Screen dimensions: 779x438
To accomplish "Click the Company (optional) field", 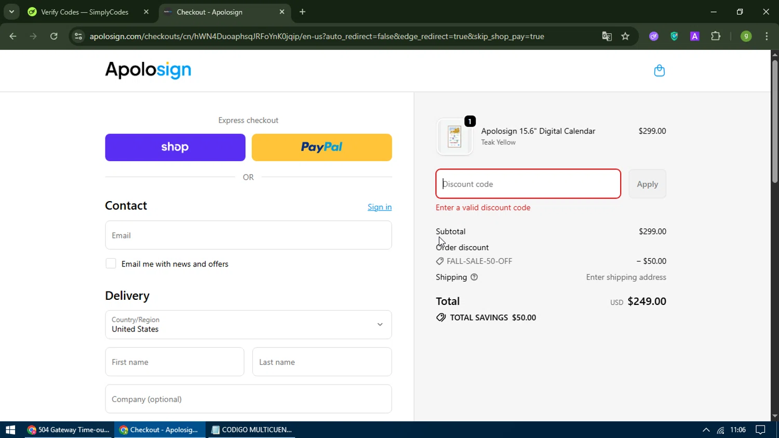I will [248, 399].
